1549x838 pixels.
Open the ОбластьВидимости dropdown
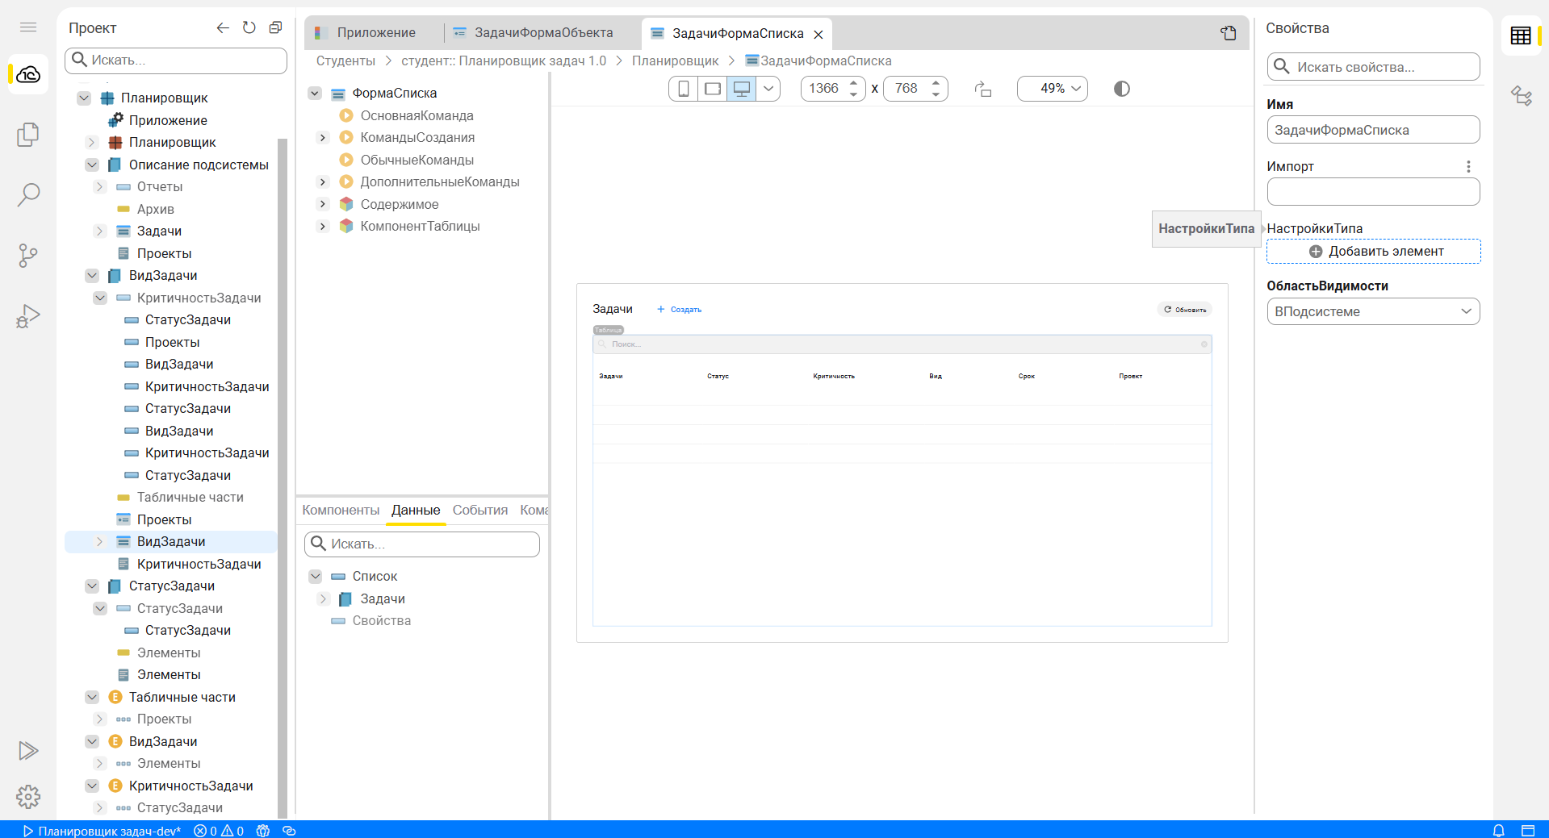[x=1372, y=312]
